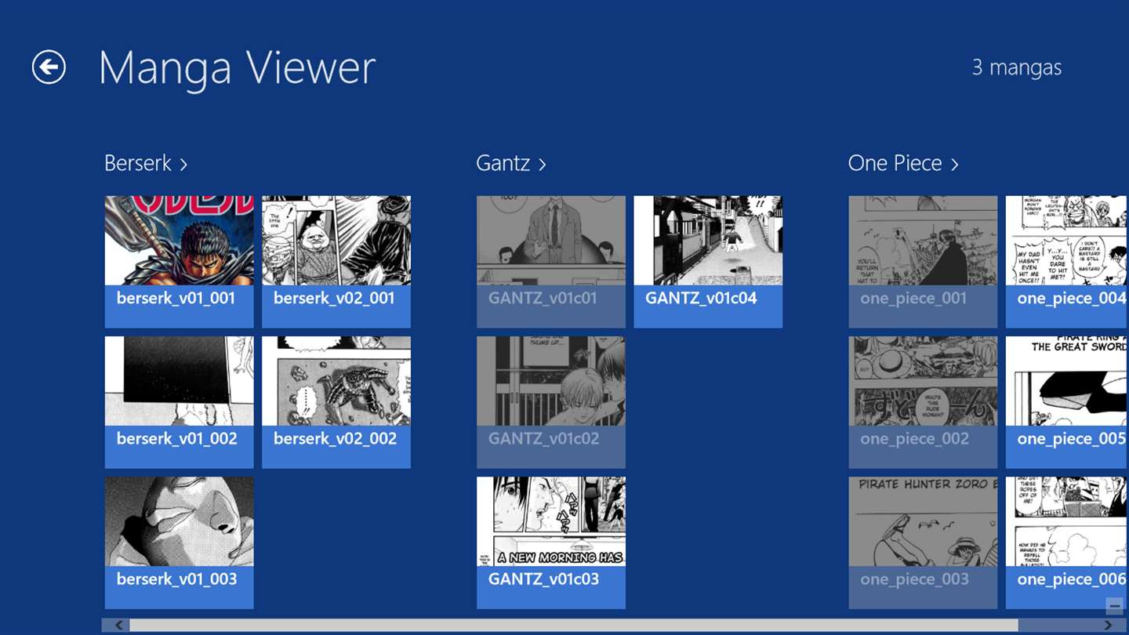This screenshot has height=635, width=1129.
Task: Open the berserk_v01_002 thumbnail
Action: pos(180,402)
